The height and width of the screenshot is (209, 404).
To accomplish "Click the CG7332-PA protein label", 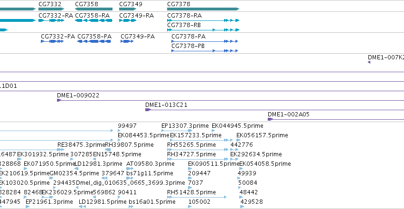I will tap(58, 37).
